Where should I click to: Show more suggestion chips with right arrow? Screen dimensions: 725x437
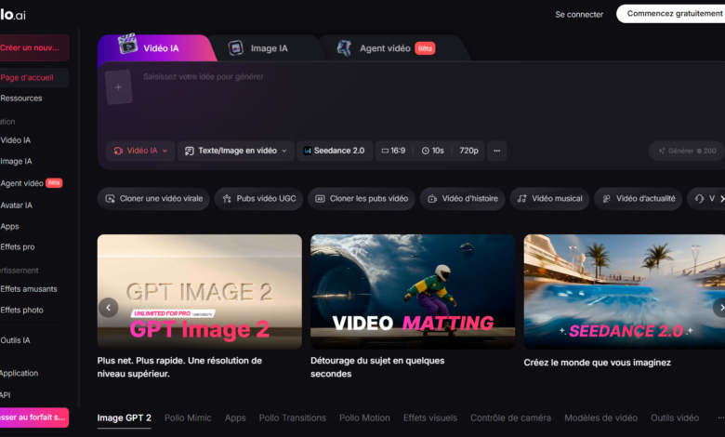(x=721, y=199)
